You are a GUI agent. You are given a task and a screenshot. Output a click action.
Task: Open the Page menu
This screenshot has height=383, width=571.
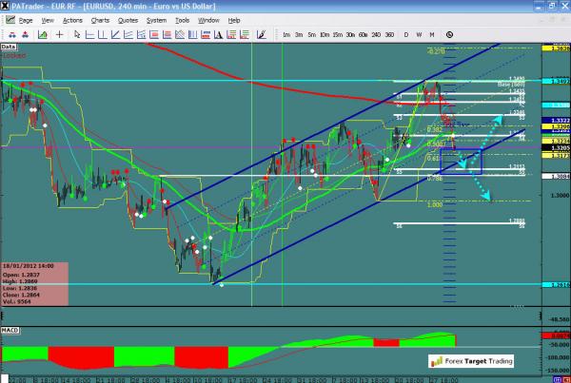click(x=25, y=19)
